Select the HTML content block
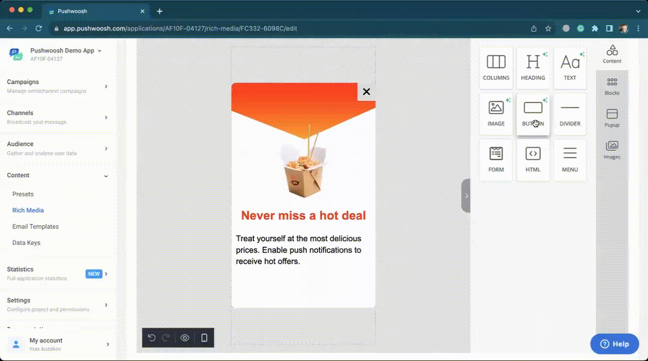This screenshot has height=361, width=648. click(x=533, y=159)
